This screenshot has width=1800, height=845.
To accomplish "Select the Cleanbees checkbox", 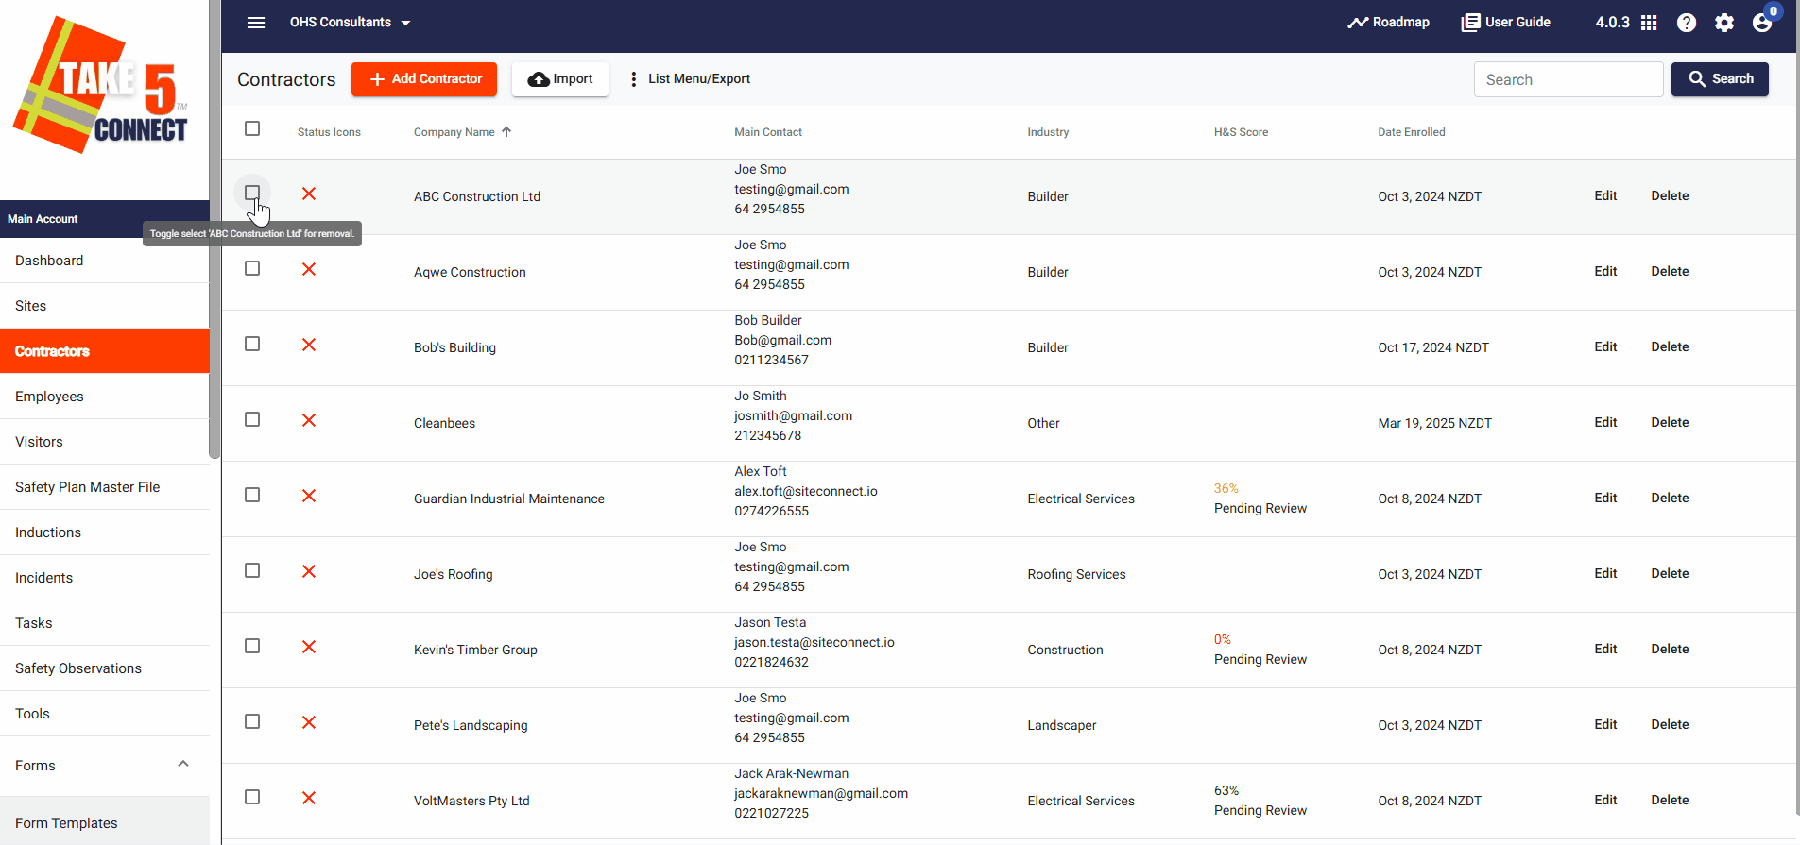I will tap(252, 419).
